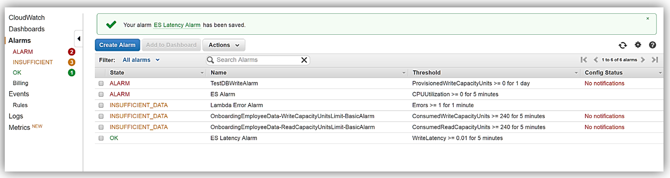The width and height of the screenshot is (670, 178).
Task: Open Dashboards in the sidebar
Action: [x=26, y=29]
